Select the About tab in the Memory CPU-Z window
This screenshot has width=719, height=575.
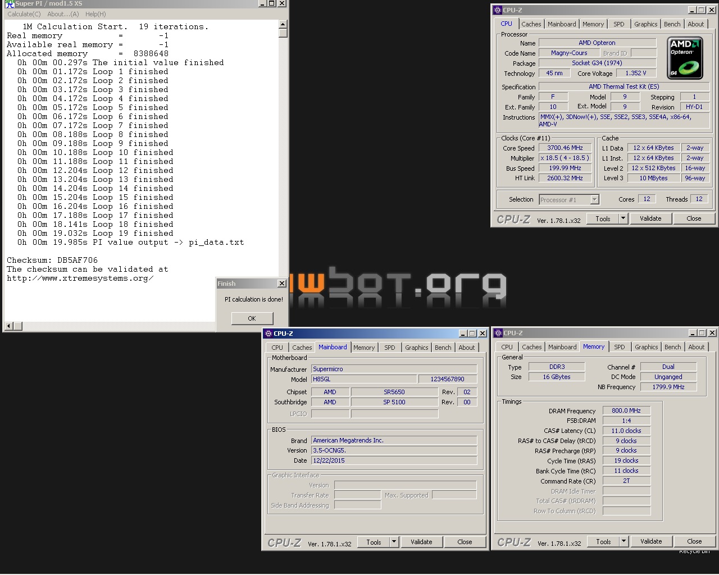[x=697, y=347]
